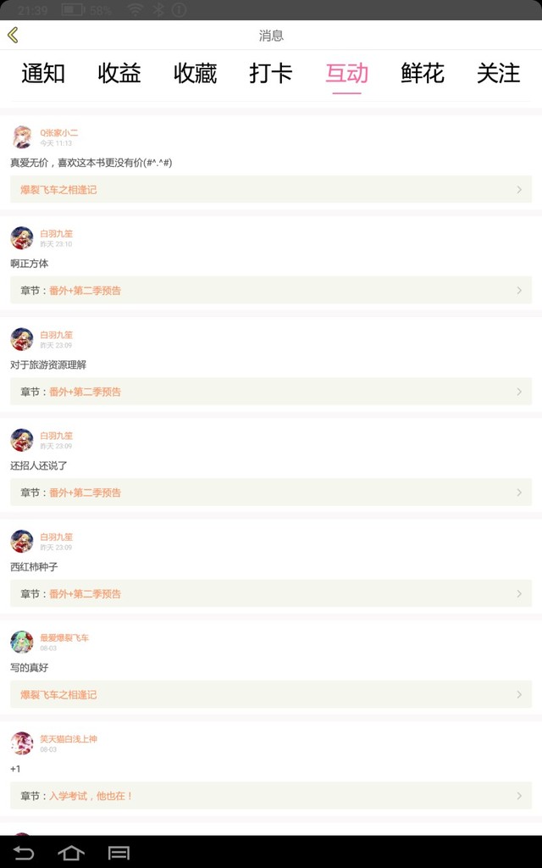Tap the back arrow icon
The height and width of the screenshot is (868, 542).
[x=13, y=35]
